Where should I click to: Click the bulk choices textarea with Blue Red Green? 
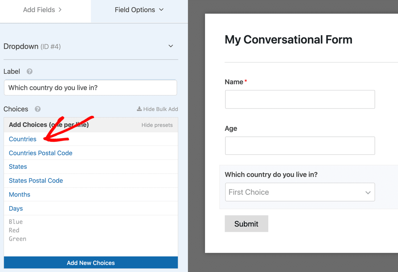[x=91, y=236]
